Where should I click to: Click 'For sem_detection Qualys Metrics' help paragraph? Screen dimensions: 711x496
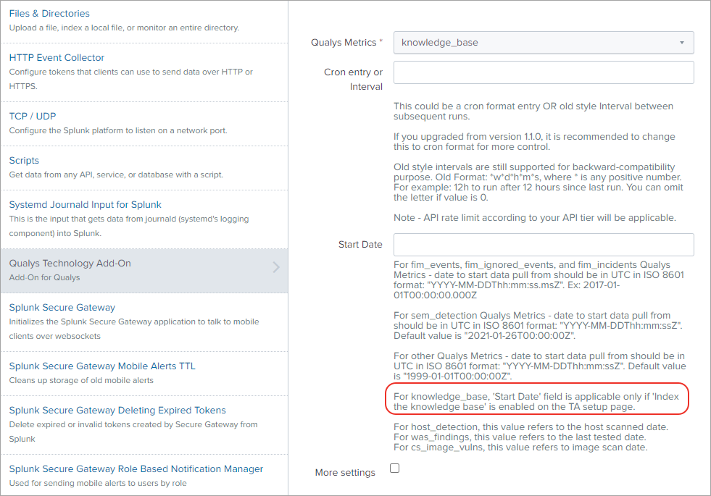point(538,326)
